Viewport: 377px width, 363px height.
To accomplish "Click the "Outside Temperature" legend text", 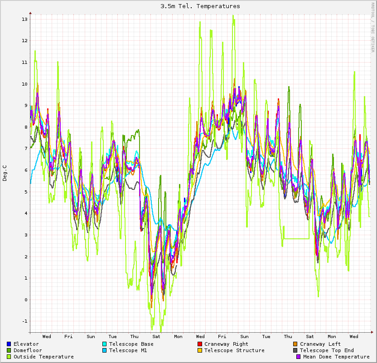I will coord(43,357).
